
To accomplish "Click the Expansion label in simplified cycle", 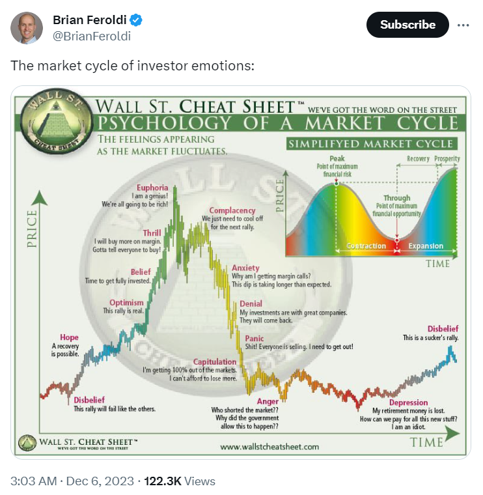I will click(426, 246).
